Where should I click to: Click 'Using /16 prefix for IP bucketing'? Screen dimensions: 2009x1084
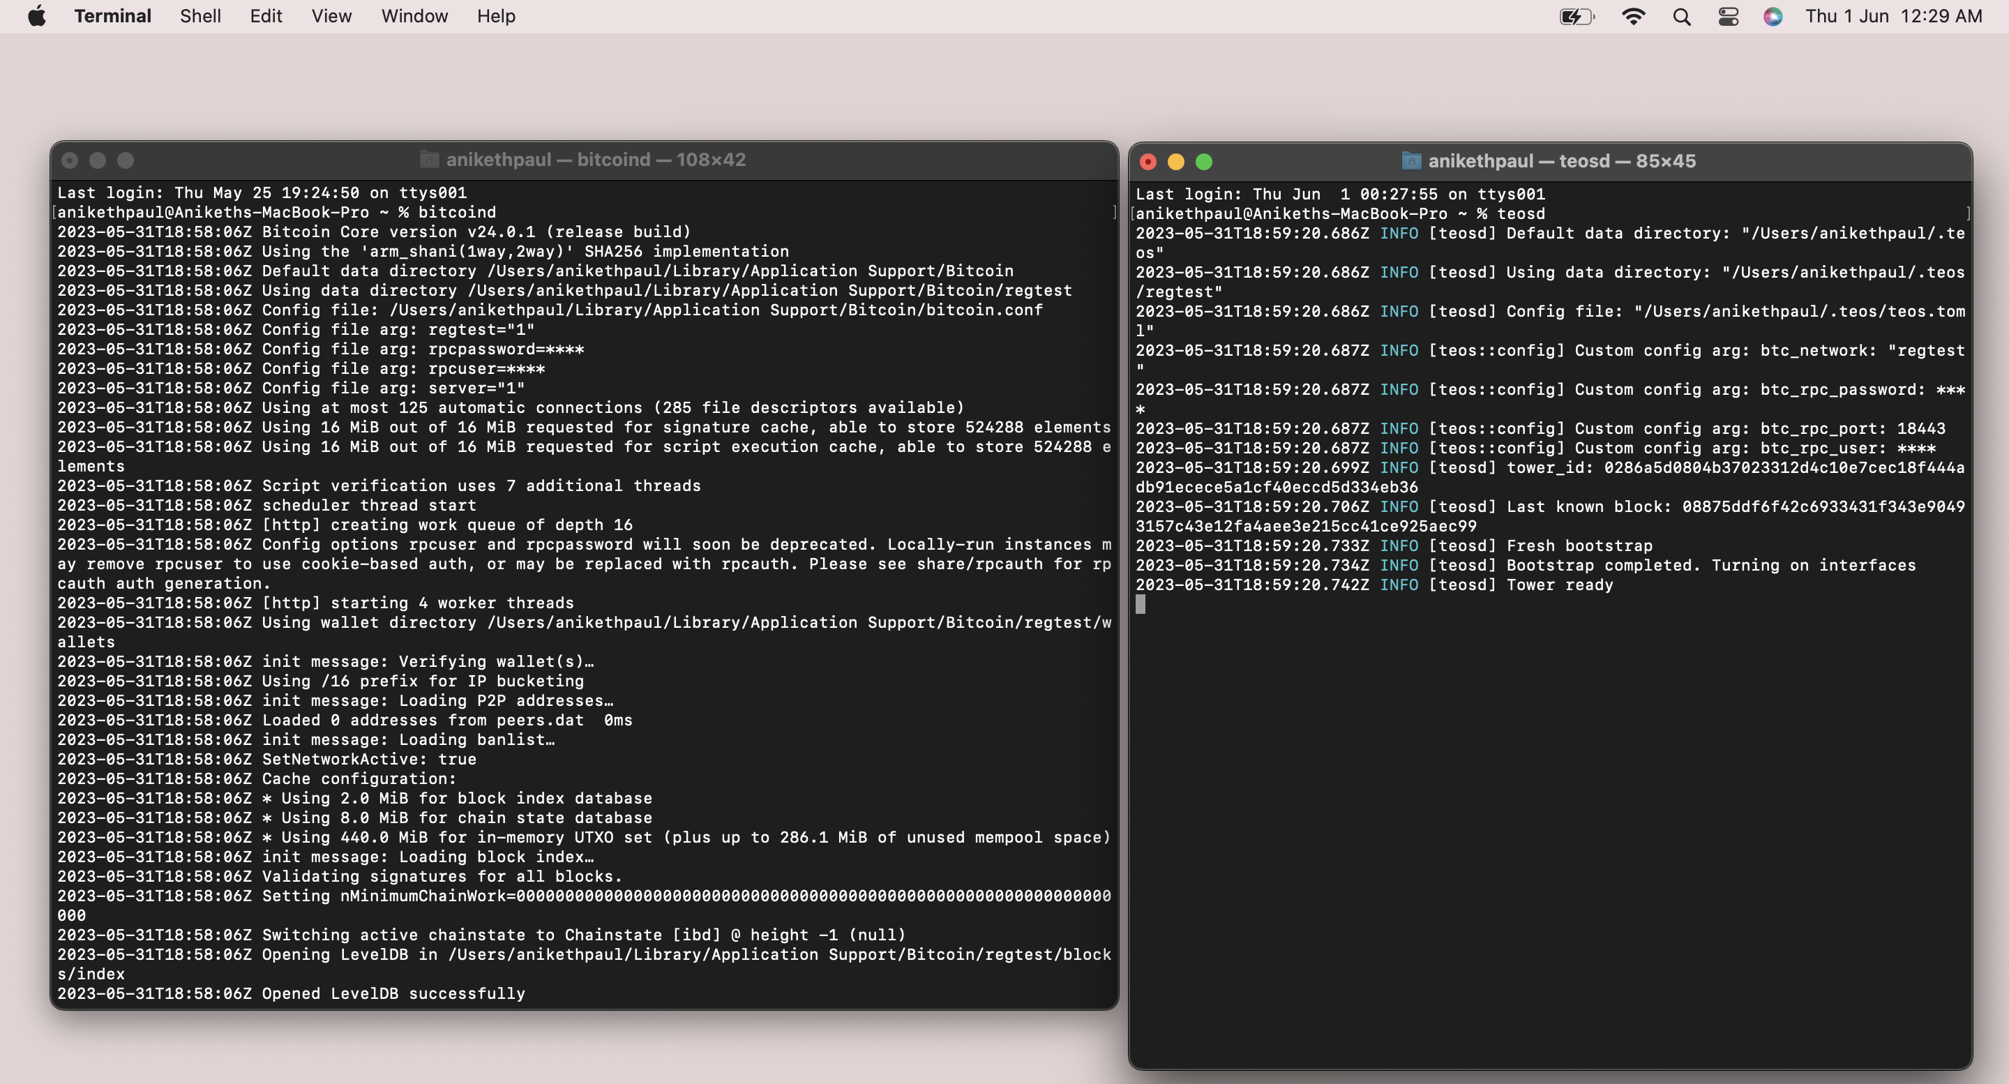321,681
